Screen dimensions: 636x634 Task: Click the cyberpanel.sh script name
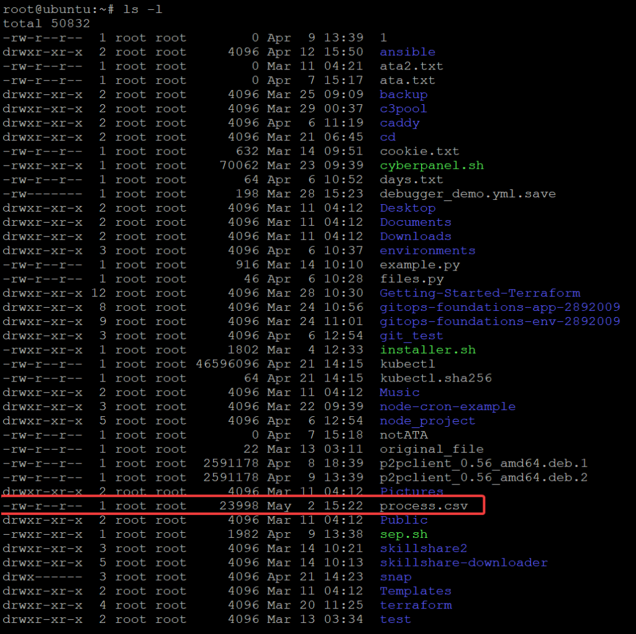(428, 165)
